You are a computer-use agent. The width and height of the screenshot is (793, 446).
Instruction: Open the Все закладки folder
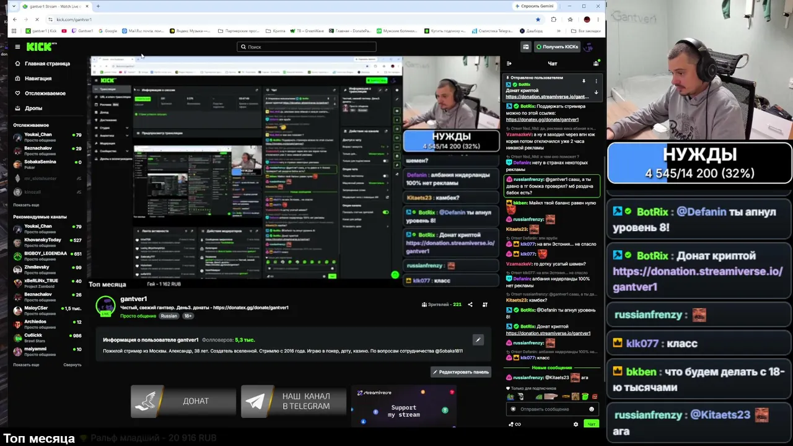[x=585, y=31]
